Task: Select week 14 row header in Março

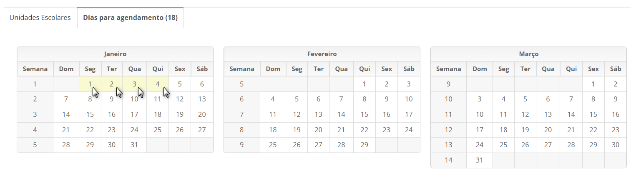Action: (x=449, y=160)
